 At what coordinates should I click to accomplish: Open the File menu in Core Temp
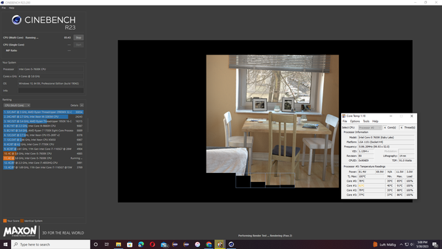point(345,121)
